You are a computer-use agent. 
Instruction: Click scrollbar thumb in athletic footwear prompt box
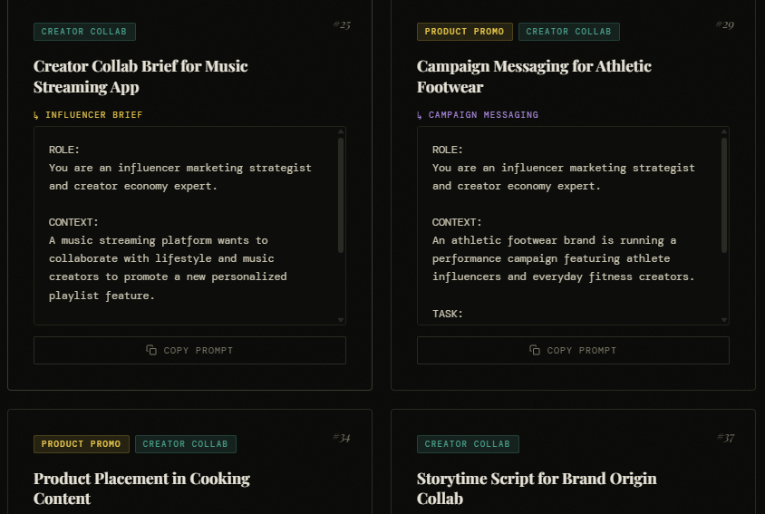(724, 194)
